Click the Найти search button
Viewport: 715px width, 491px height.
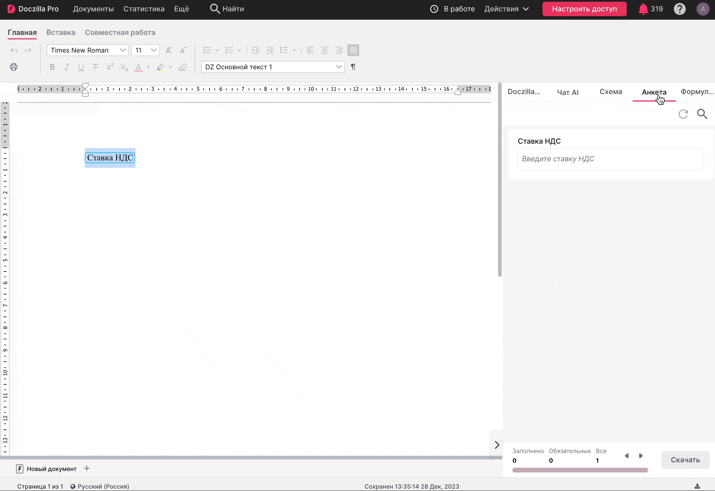coord(227,9)
